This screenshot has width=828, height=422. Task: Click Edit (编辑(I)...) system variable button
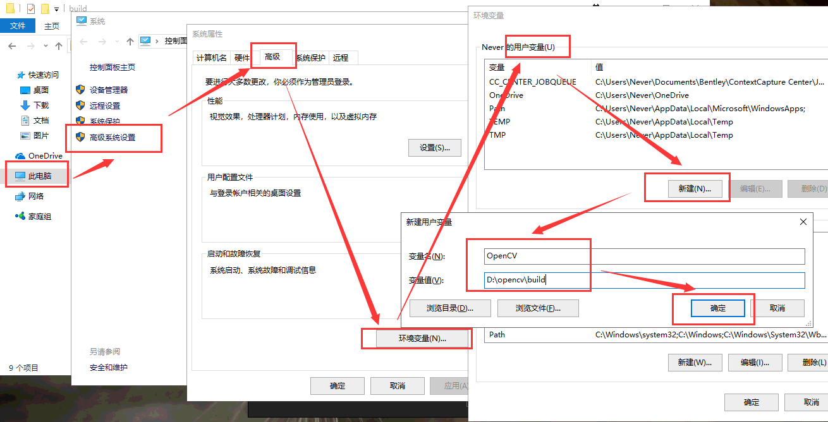coord(755,363)
